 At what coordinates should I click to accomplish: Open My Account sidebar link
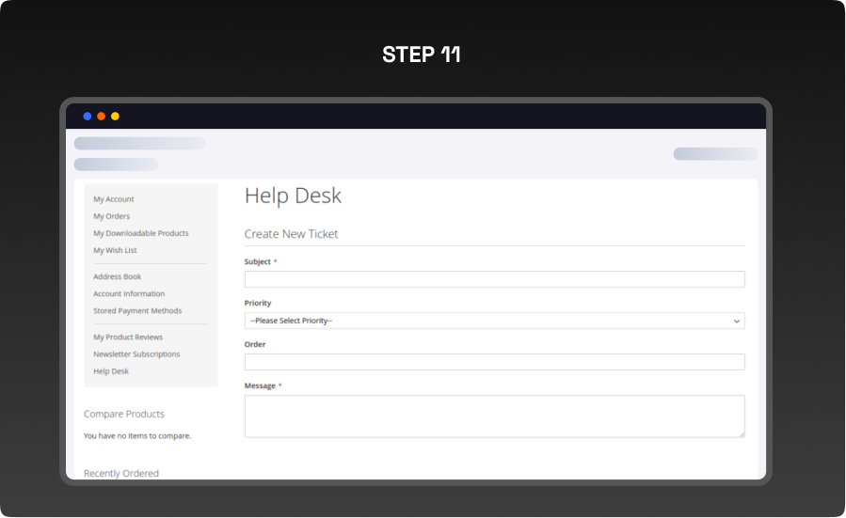coord(114,199)
